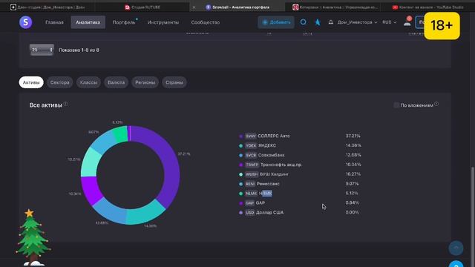
Task: Click the scroll-to-top round arrow button
Action: click(456, 248)
